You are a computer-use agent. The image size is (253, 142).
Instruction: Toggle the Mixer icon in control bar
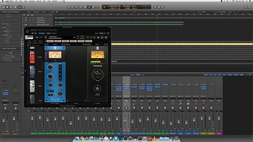pyautogui.click(x=20, y=7)
